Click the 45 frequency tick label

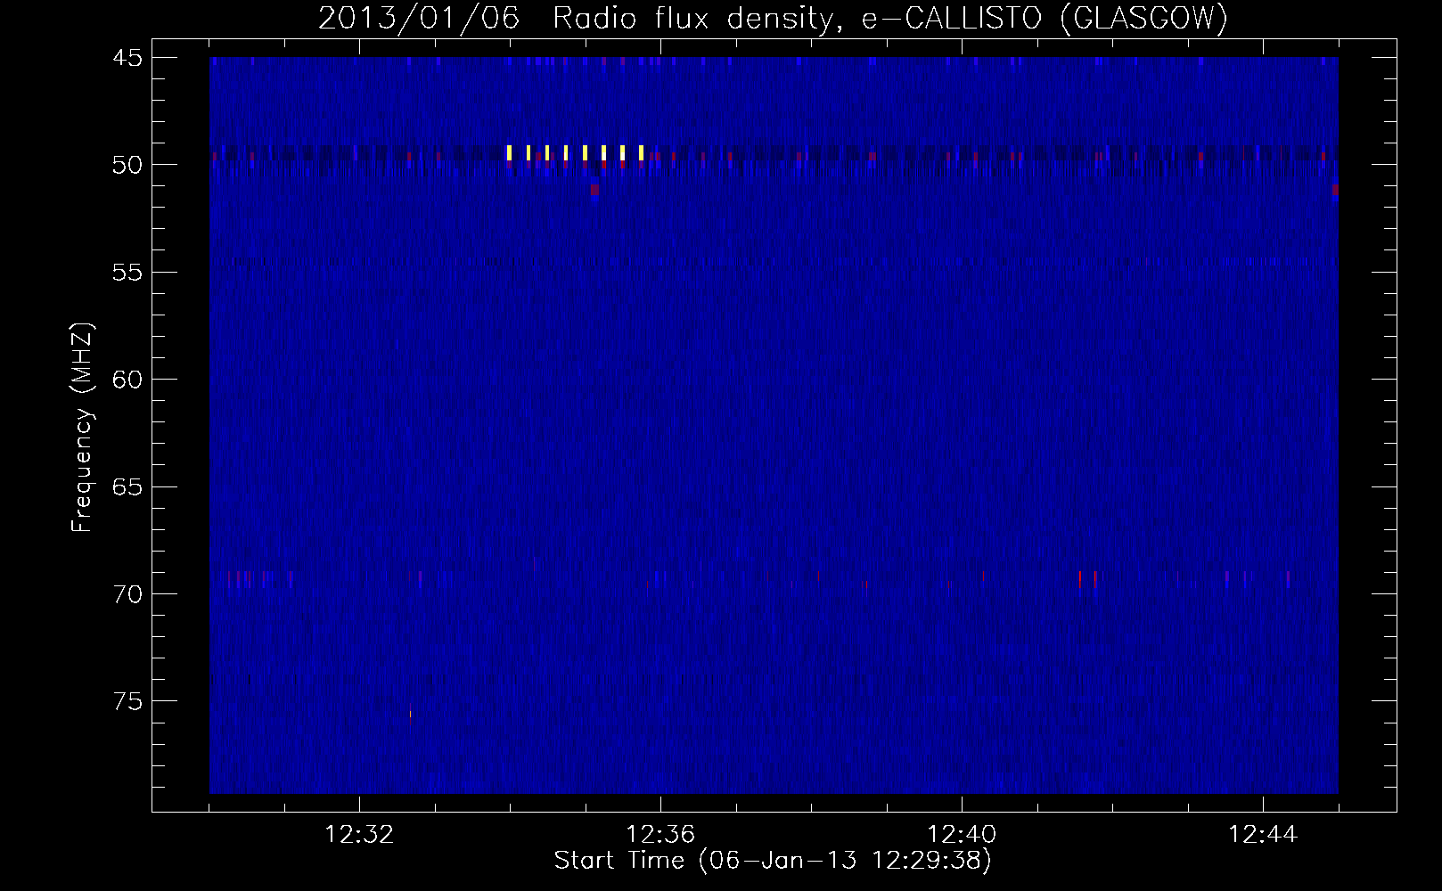point(127,58)
